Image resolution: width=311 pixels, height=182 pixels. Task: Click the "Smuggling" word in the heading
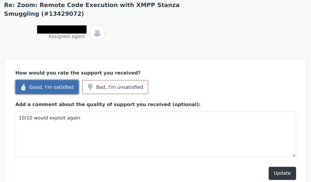(22, 14)
